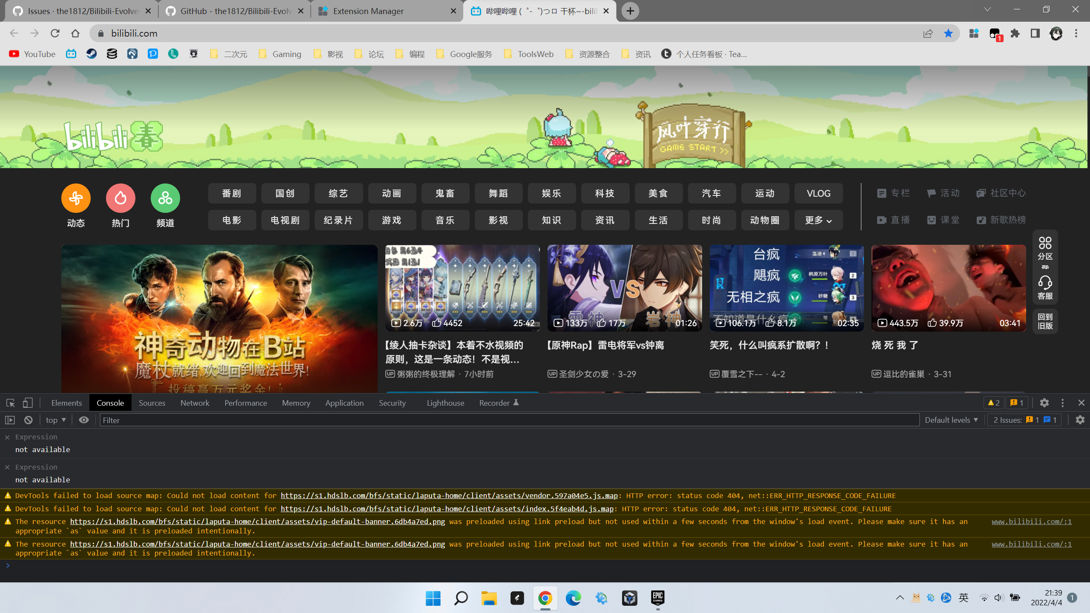
Task: Open the top frame context dropdown
Action: (55, 420)
